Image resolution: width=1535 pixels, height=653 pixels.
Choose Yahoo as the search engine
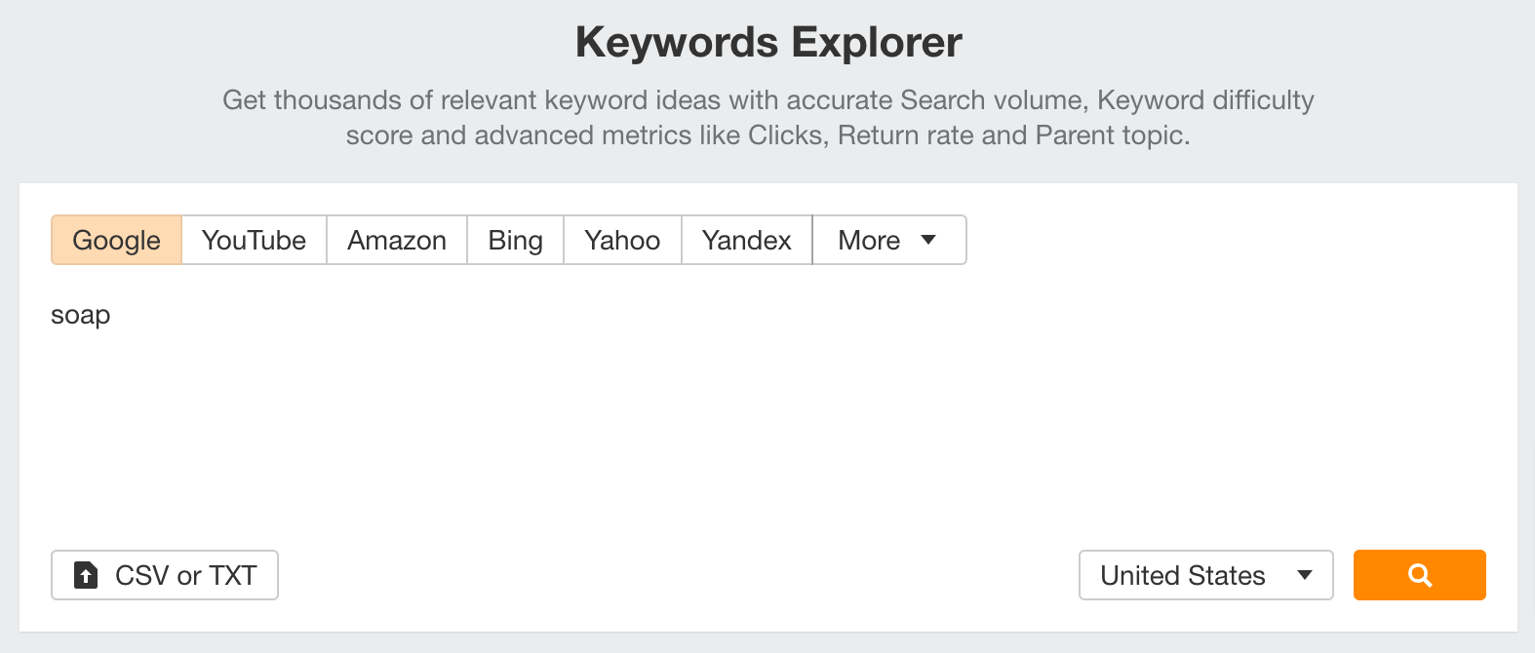tap(621, 240)
